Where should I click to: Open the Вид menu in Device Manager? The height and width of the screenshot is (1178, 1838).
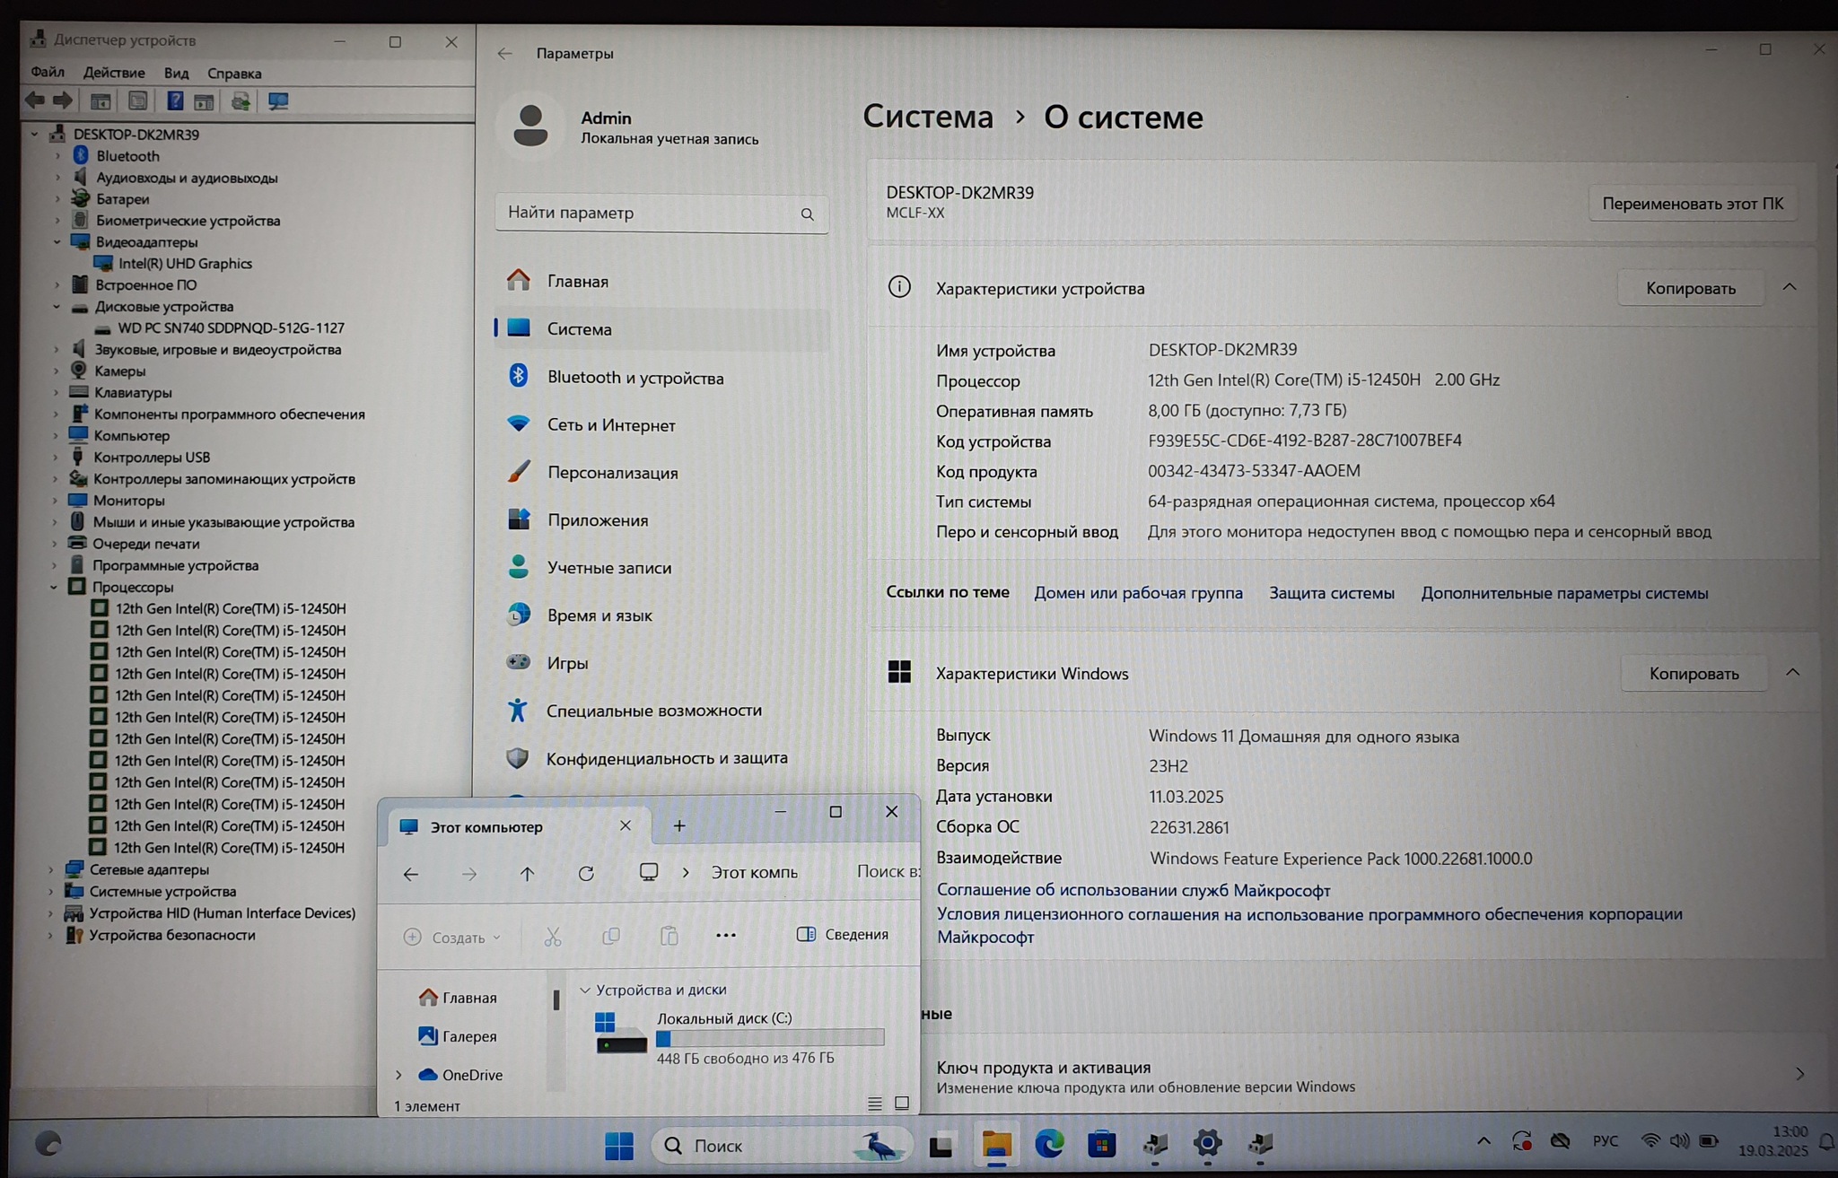176,73
